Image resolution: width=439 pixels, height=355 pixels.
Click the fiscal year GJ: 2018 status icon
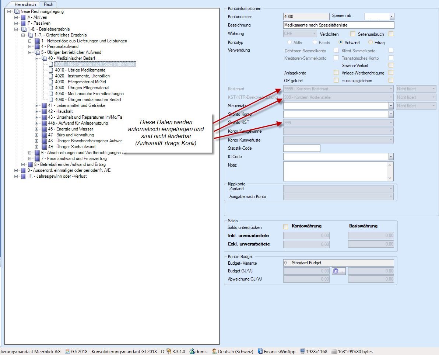tap(67, 351)
